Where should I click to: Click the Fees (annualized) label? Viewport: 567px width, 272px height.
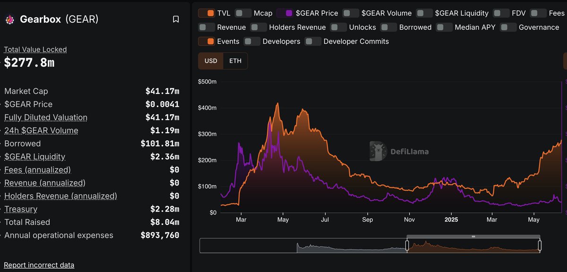click(x=37, y=170)
